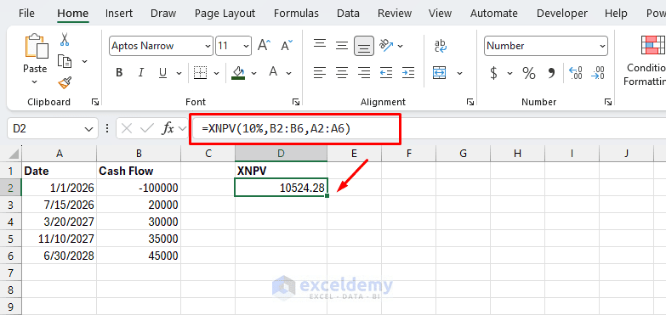Select column D header

click(x=282, y=154)
